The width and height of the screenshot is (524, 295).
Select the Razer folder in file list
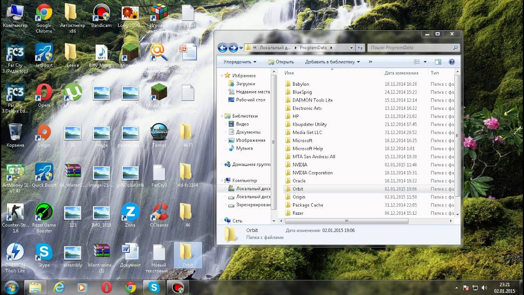coord(294,213)
